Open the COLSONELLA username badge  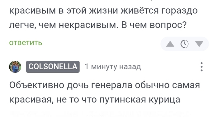click(x=53, y=67)
